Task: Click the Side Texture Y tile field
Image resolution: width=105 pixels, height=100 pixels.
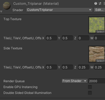Action: (67, 67)
